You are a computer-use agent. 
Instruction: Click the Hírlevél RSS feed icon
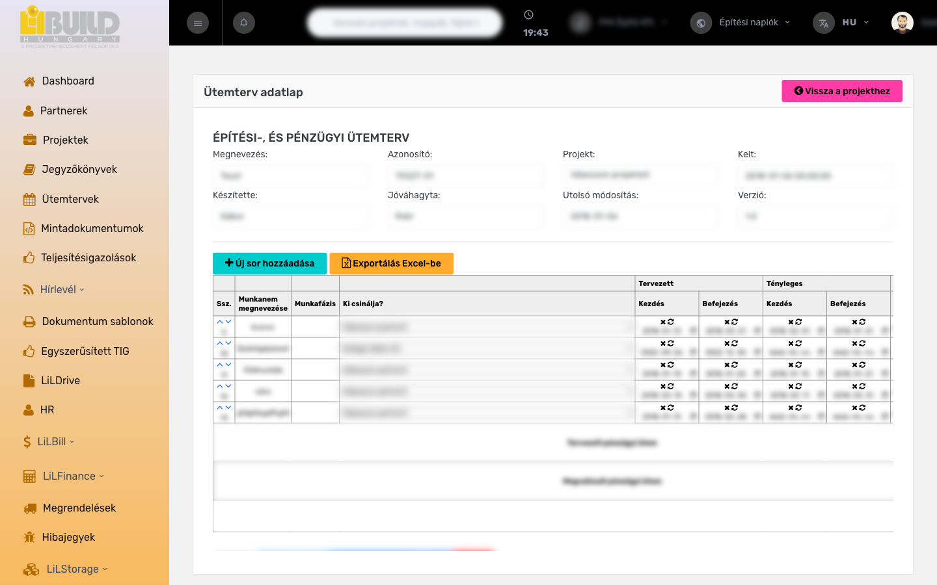[x=29, y=290]
